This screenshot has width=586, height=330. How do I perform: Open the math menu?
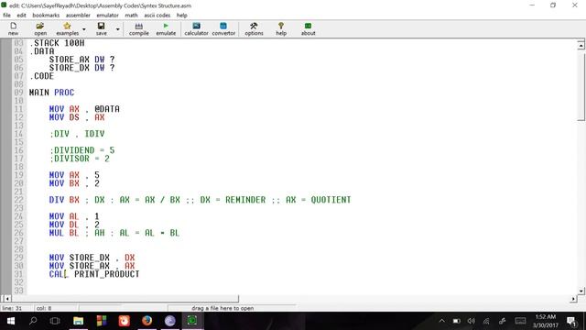tap(131, 16)
